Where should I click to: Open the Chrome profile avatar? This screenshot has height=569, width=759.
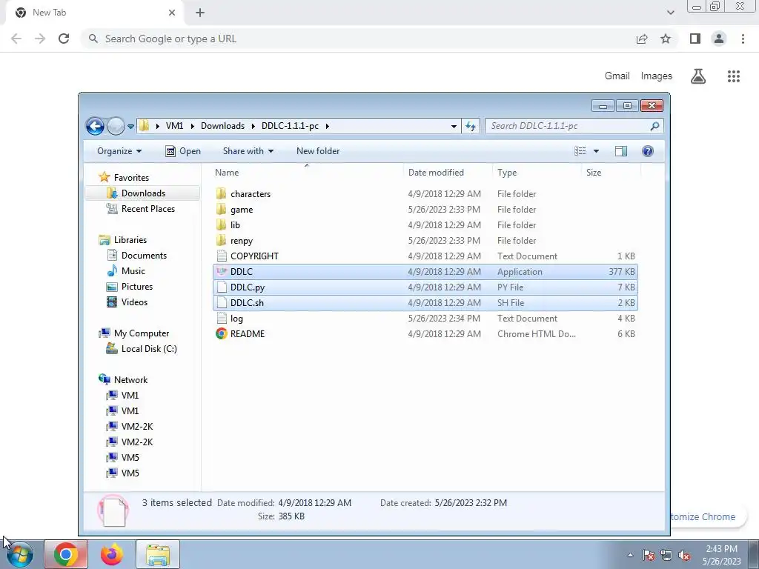[x=719, y=39]
